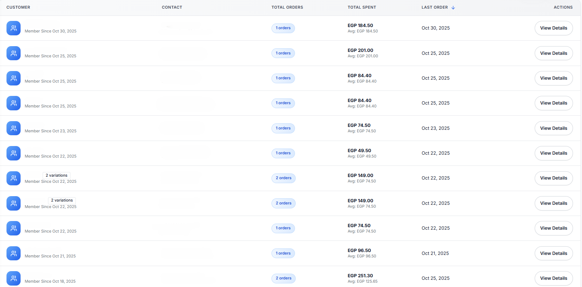View Details for the EGP 184.50 customer
This screenshot has width=582, height=287.
pos(553,28)
